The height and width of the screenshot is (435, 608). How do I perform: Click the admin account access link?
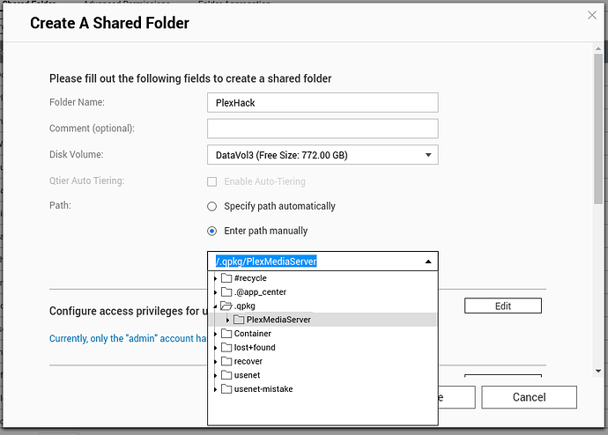tap(128, 338)
